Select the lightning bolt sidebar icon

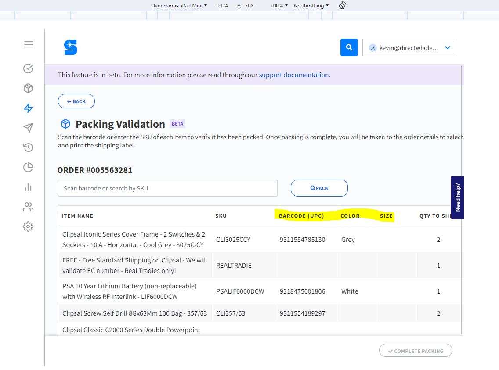pos(28,108)
